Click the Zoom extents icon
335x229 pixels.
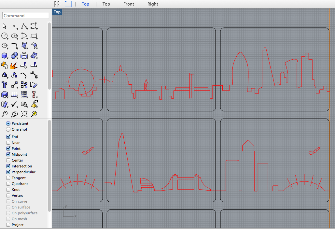[24, 114]
